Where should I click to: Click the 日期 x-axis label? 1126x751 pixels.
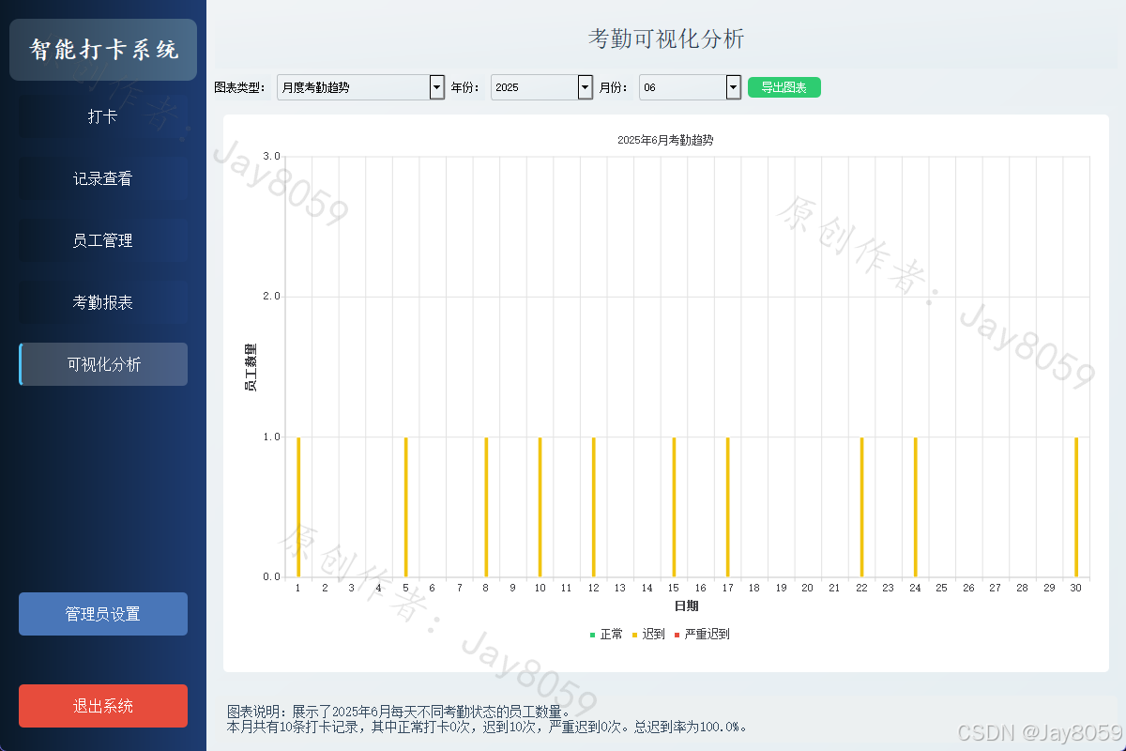(x=687, y=606)
